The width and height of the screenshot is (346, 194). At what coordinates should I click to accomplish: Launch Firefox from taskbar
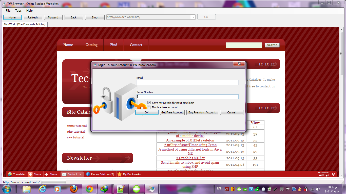tap(74, 189)
